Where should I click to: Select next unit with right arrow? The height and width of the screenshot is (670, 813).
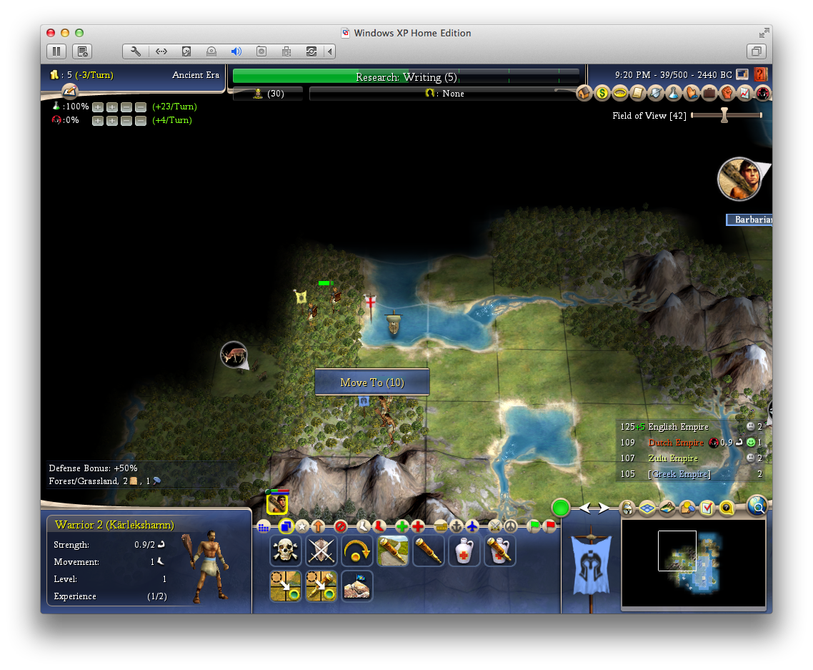[x=604, y=508]
